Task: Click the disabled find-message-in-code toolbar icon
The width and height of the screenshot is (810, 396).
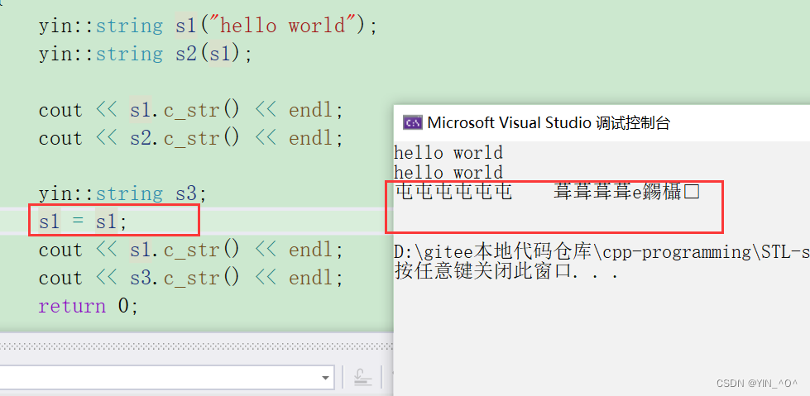Action: pyautogui.click(x=363, y=379)
